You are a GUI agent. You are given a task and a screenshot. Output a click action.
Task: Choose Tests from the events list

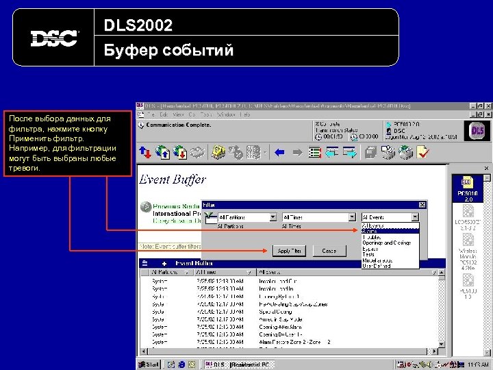[390, 254]
